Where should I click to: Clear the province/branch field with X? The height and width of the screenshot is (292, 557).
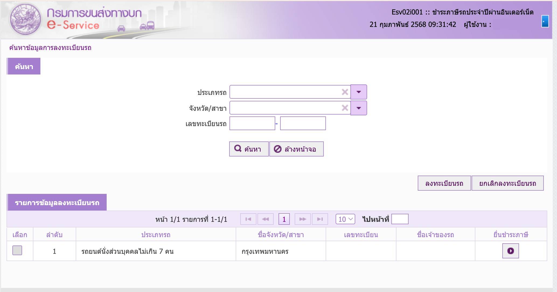[345, 108]
